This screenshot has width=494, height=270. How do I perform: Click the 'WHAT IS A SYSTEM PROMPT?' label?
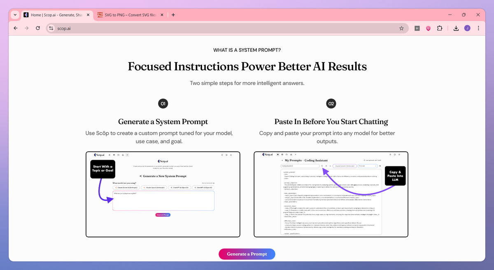click(247, 50)
